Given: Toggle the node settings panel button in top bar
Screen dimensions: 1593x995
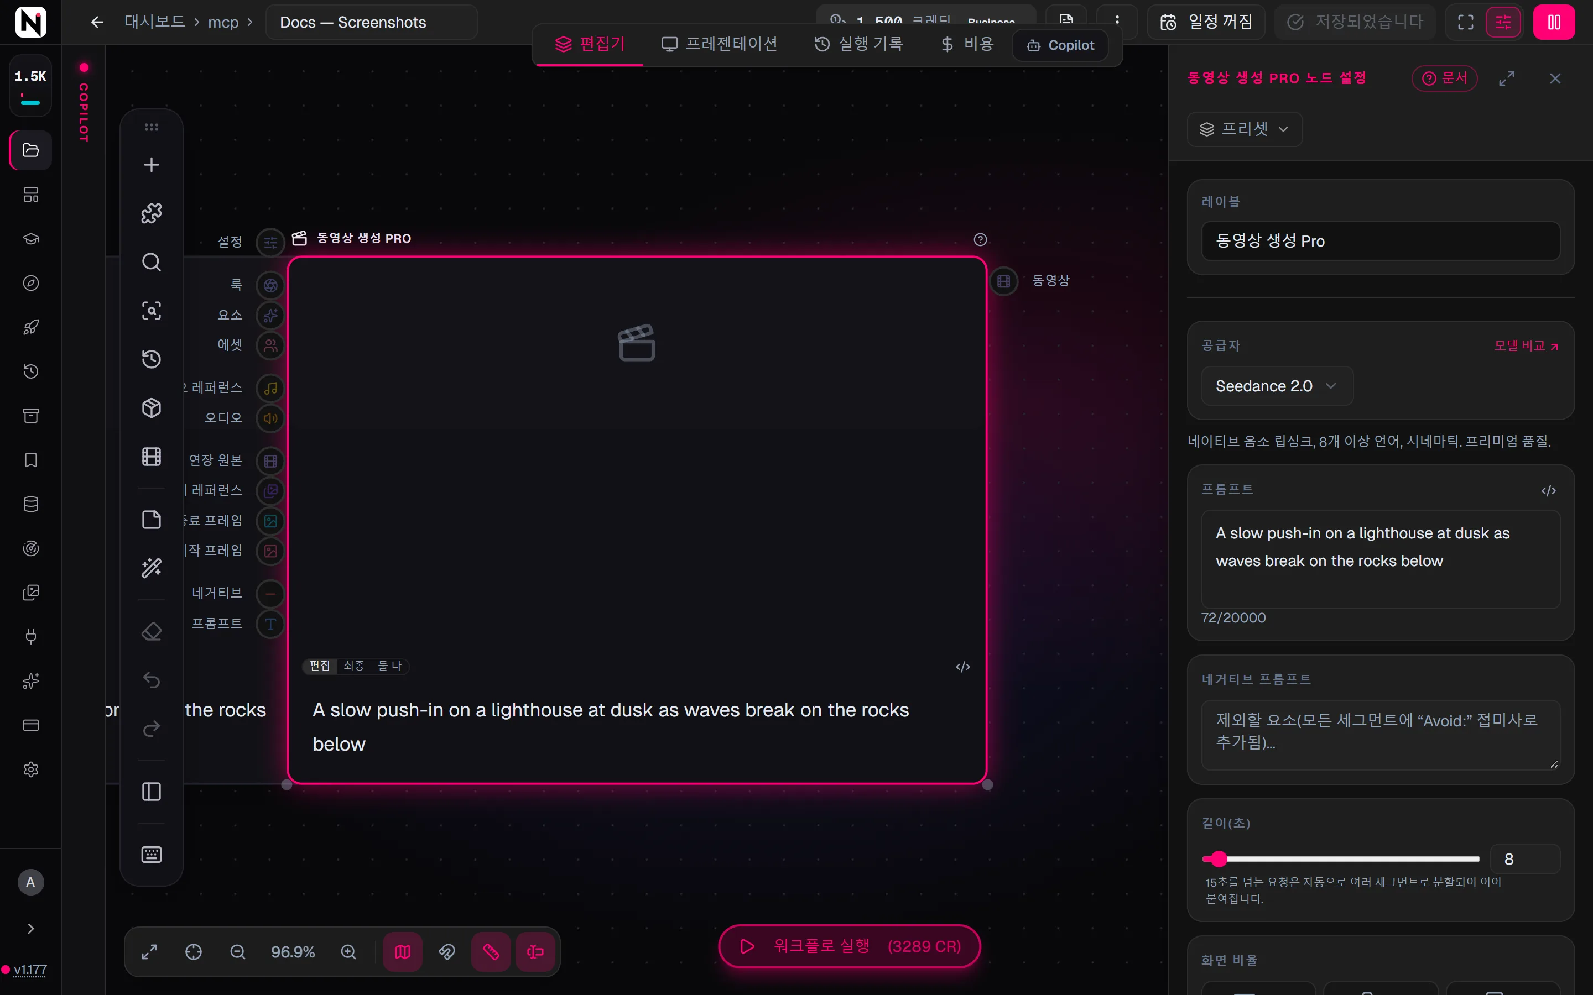Looking at the screenshot, I should pyautogui.click(x=1503, y=22).
